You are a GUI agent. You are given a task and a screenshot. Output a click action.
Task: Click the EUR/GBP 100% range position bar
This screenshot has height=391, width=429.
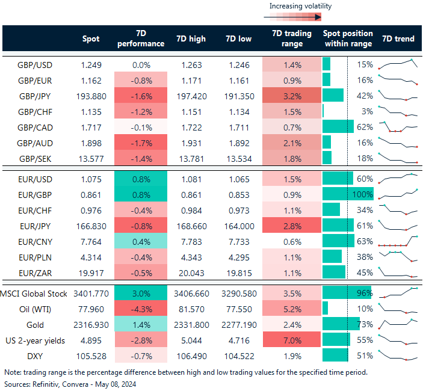click(x=348, y=195)
